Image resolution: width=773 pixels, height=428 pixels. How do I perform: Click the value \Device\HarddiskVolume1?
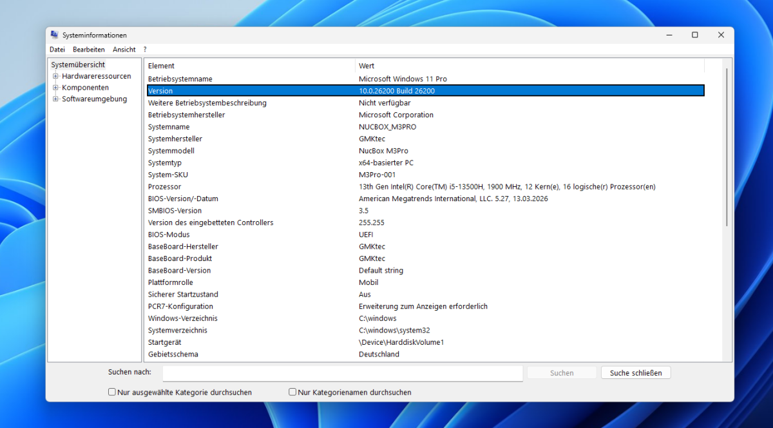point(401,342)
